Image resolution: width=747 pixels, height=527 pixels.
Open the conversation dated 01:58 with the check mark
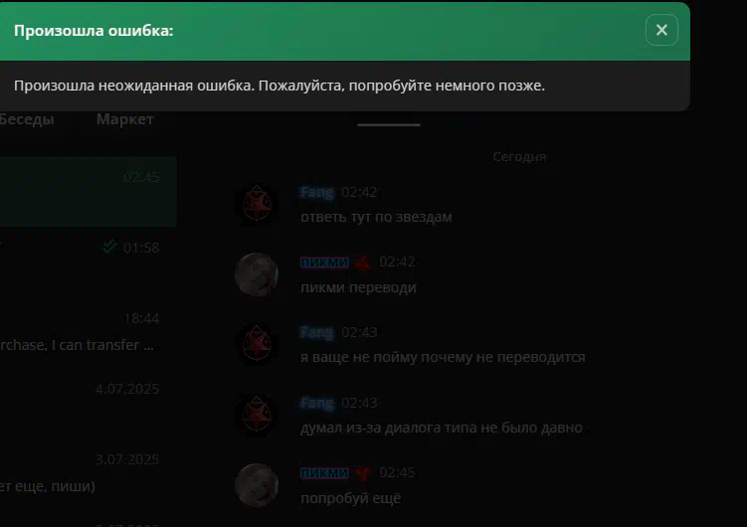[89, 262]
